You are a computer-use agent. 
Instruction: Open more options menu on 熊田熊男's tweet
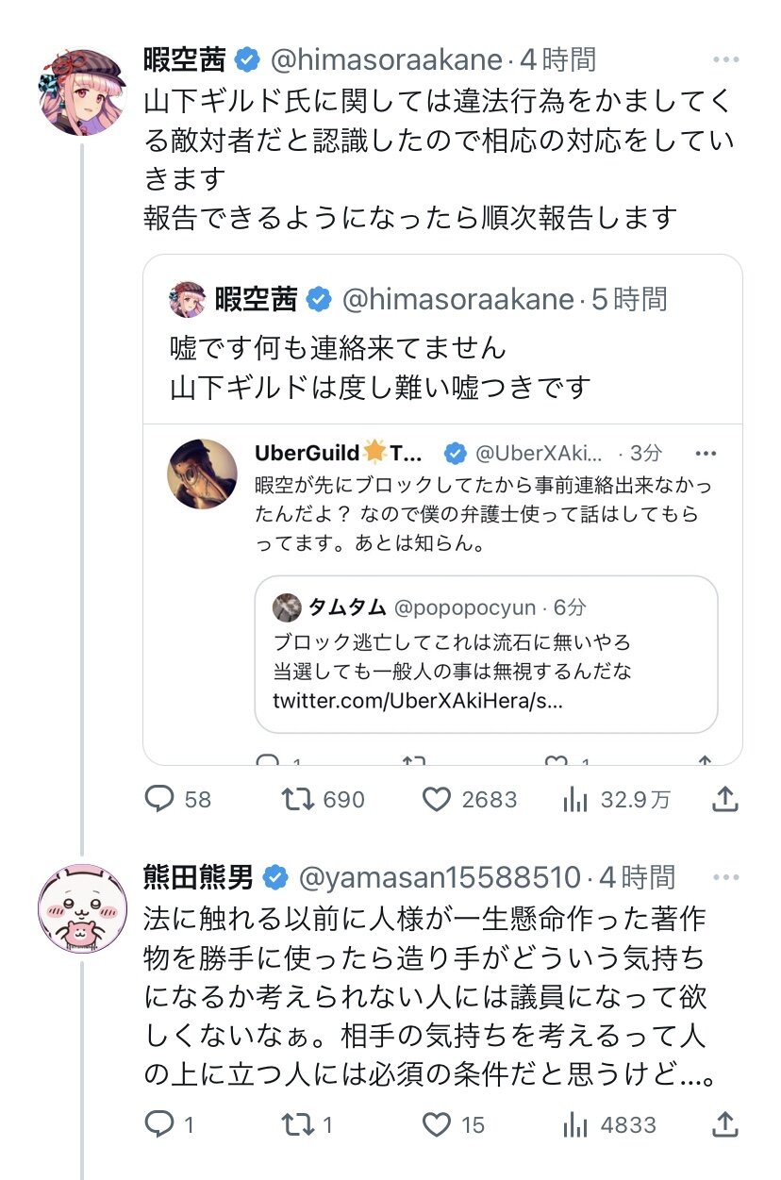point(725,877)
